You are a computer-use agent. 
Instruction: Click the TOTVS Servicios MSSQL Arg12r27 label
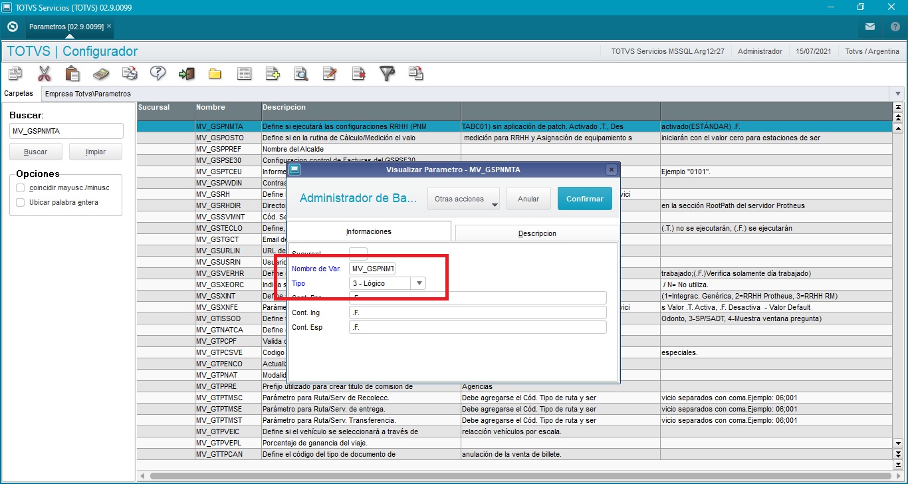pos(667,51)
